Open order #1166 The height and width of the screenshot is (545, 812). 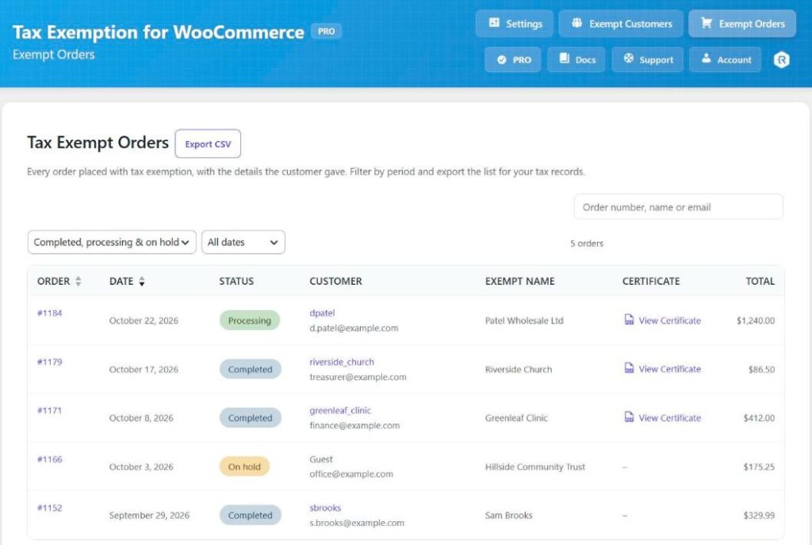point(50,459)
